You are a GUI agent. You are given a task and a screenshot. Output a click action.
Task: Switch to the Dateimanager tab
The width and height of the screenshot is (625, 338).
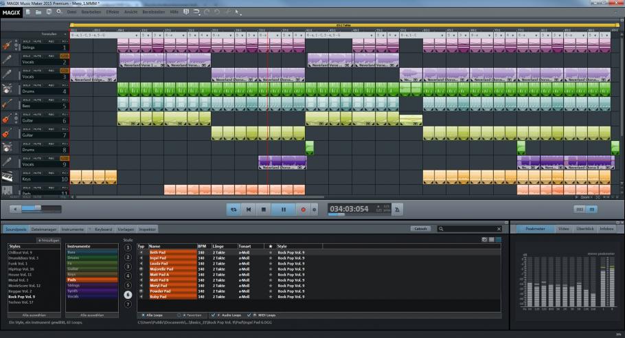tap(44, 228)
